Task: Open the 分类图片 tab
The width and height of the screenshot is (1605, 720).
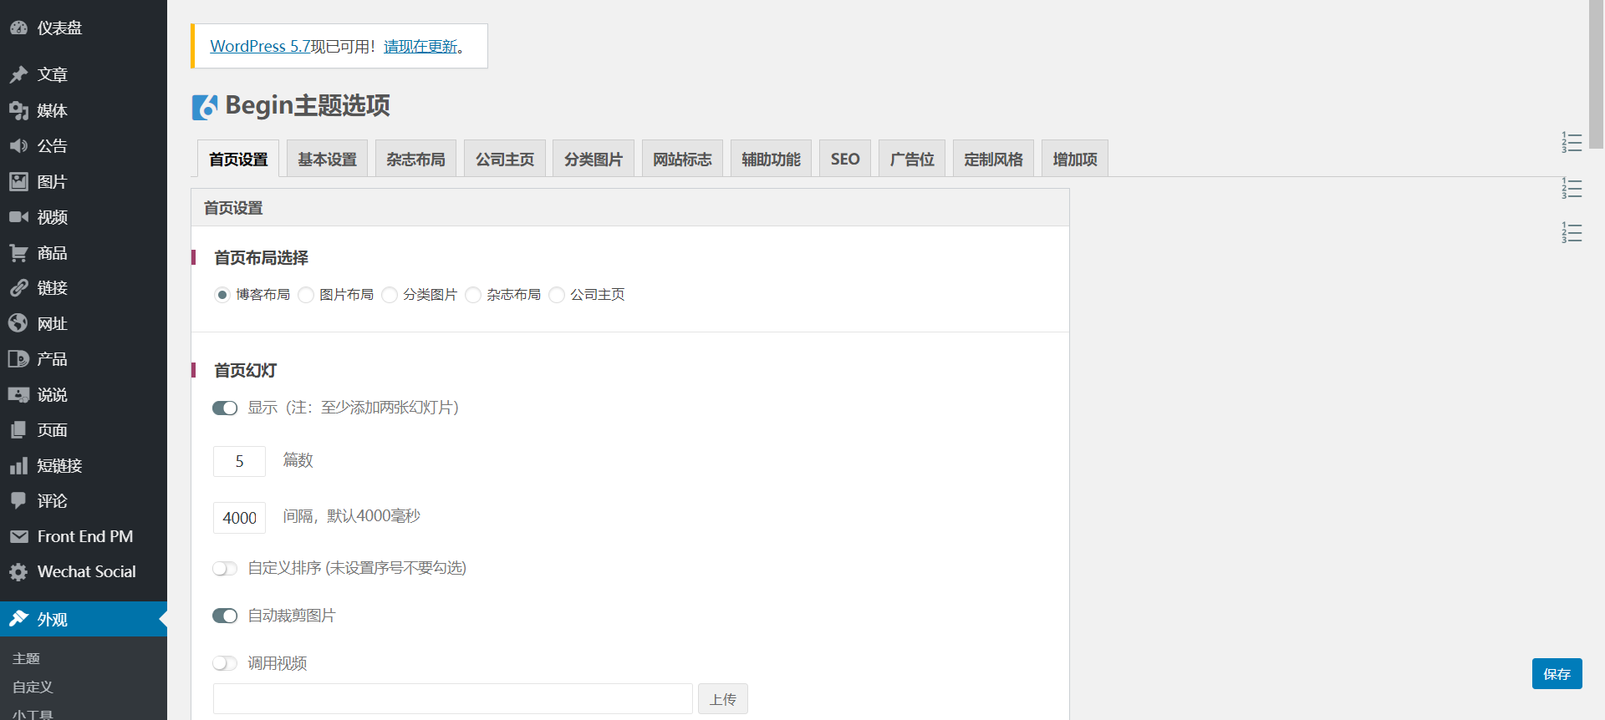Action: (x=594, y=159)
